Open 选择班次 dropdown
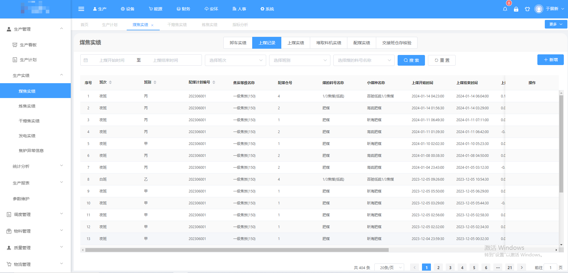 point(236,60)
